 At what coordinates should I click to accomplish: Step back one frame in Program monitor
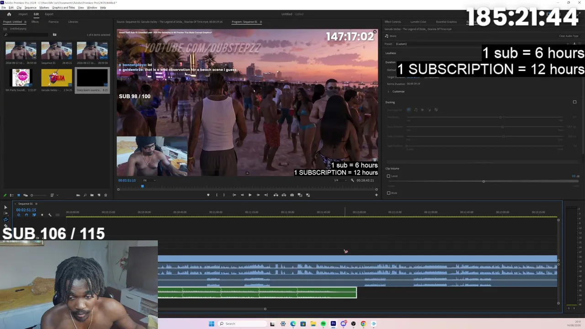242,195
